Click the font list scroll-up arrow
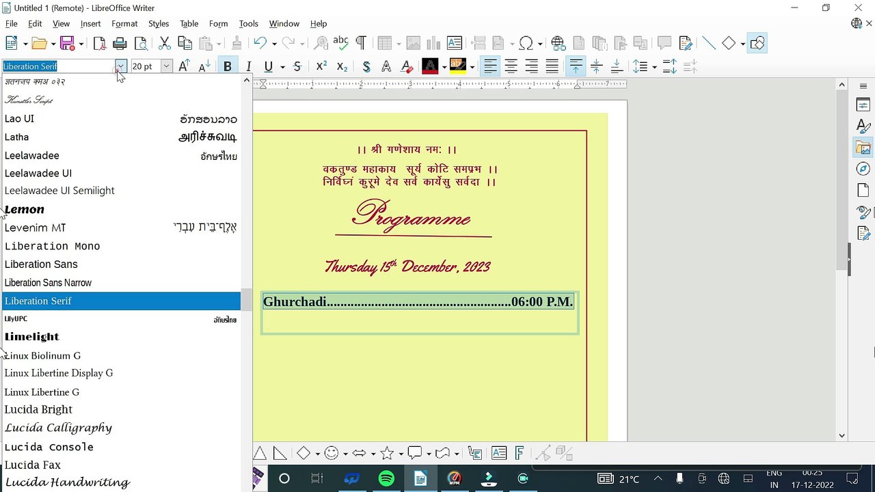Viewport: 875px width, 492px height. tap(247, 81)
